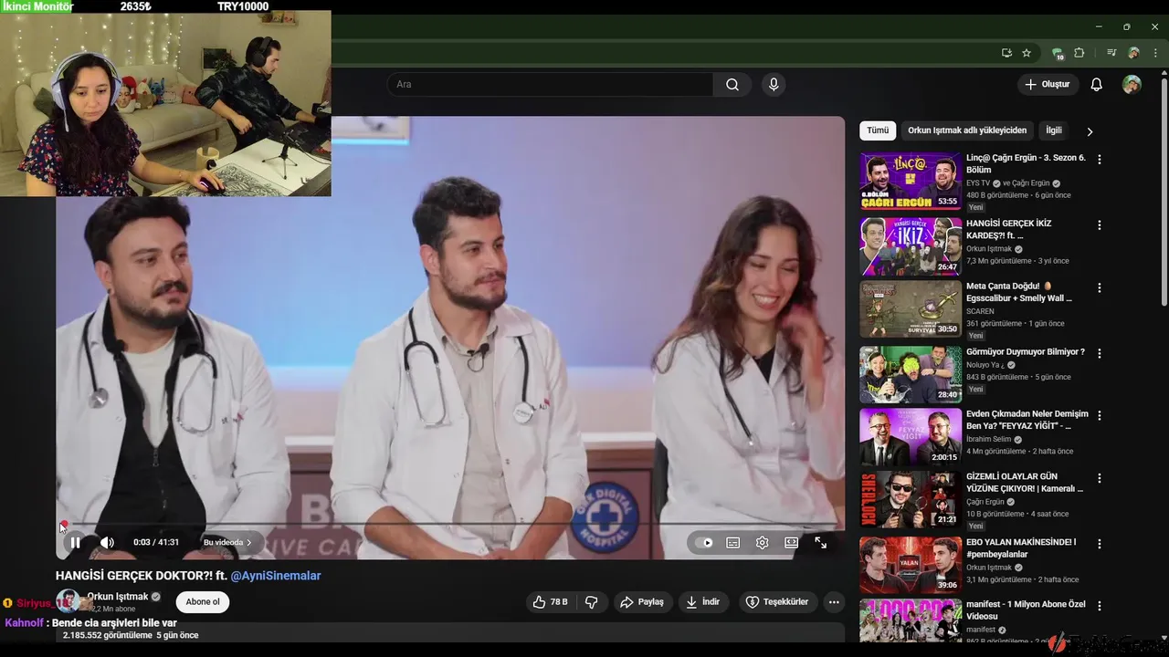1169x657 pixels.
Task: Open the Oluştur create menu
Action: point(1048,84)
